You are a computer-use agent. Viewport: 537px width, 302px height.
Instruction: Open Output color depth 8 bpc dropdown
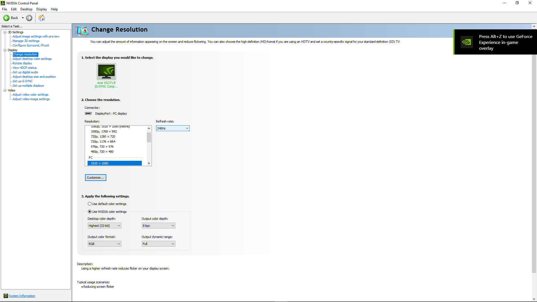(x=158, y=226)
